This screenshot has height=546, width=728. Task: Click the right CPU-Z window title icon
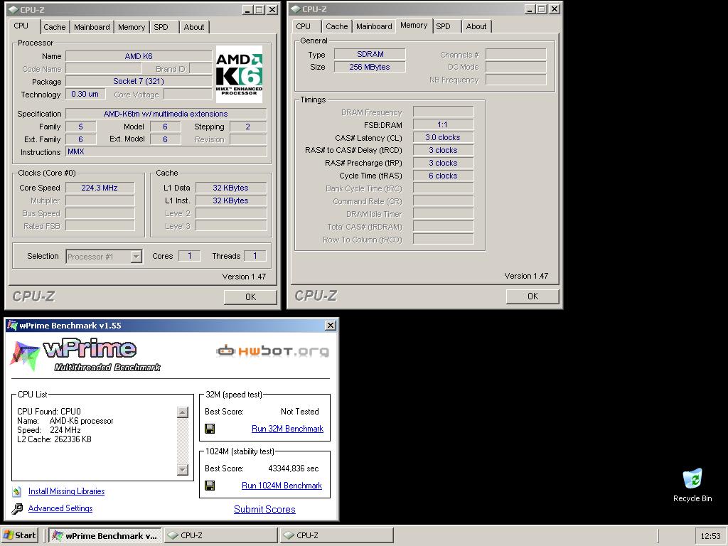pos(295,9)
